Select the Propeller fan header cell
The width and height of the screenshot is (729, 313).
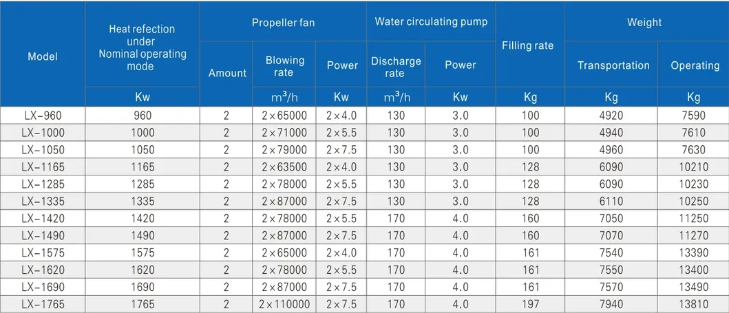(283, 23)
